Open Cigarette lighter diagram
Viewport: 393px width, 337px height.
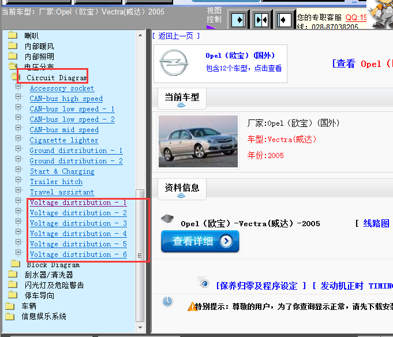point(64,140)
